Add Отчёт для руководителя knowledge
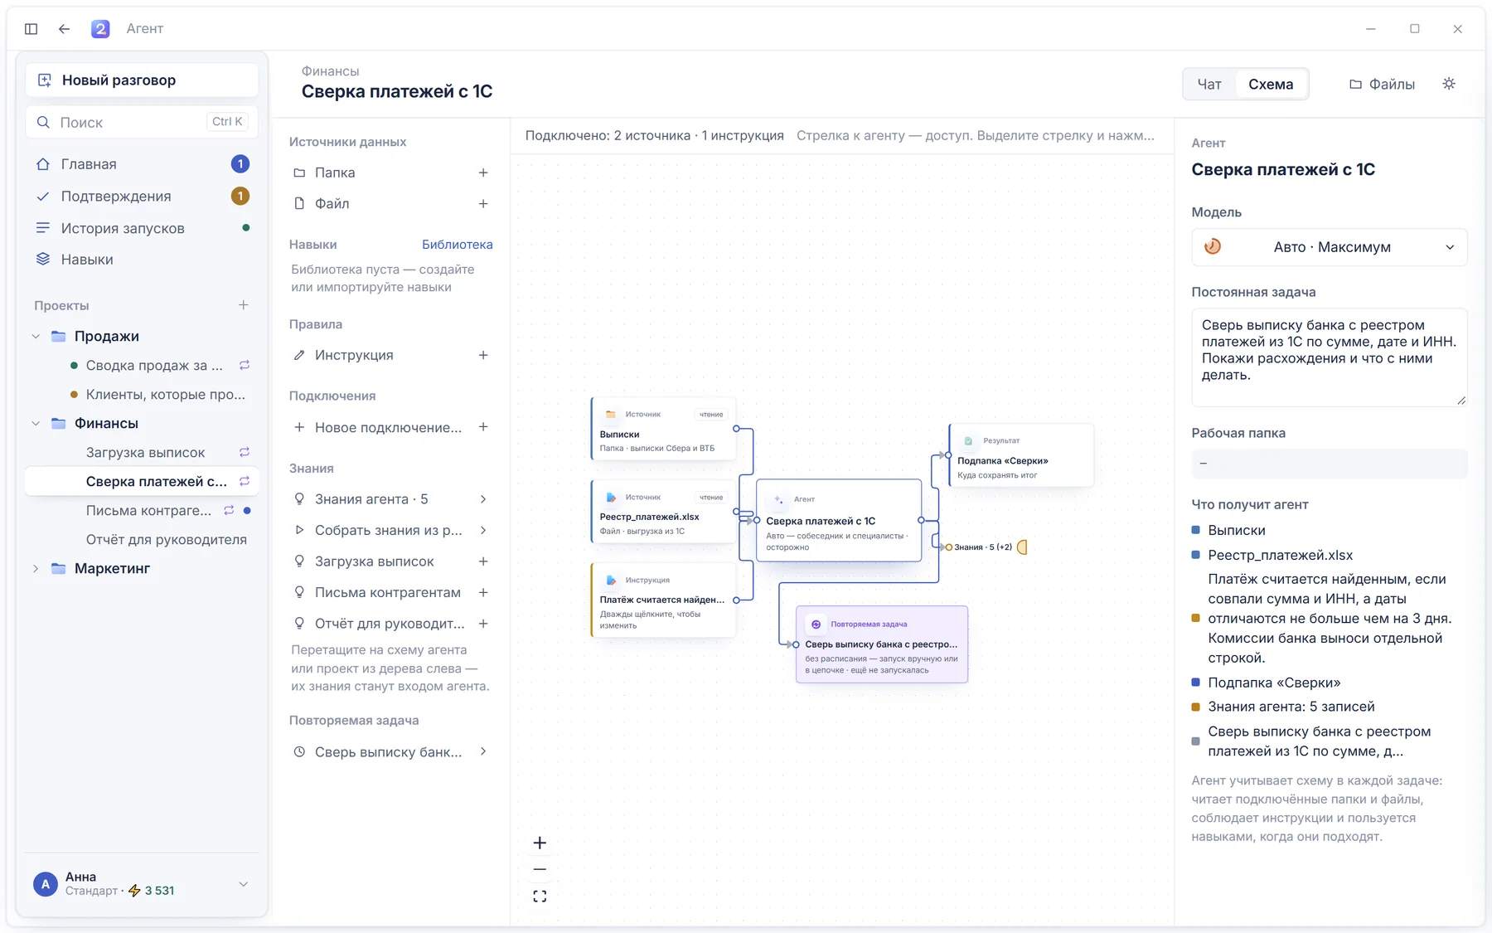The image size is (1492, 933). pyautogui.click(x=483, y=624)
